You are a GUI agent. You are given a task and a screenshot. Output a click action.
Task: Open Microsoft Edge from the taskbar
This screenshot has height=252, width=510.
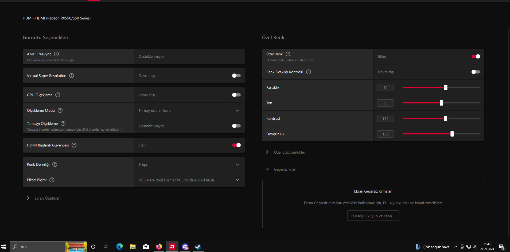(119, 247)
